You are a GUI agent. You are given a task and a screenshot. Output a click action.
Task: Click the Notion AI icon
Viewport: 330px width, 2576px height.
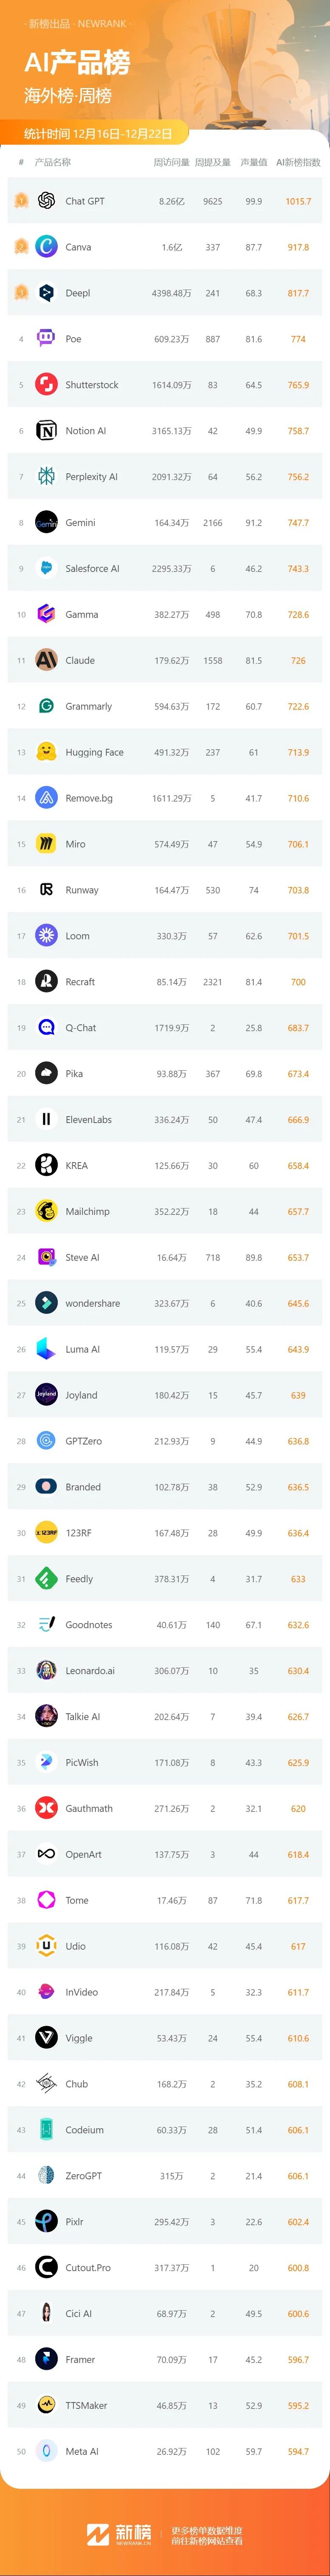(46, 431)
